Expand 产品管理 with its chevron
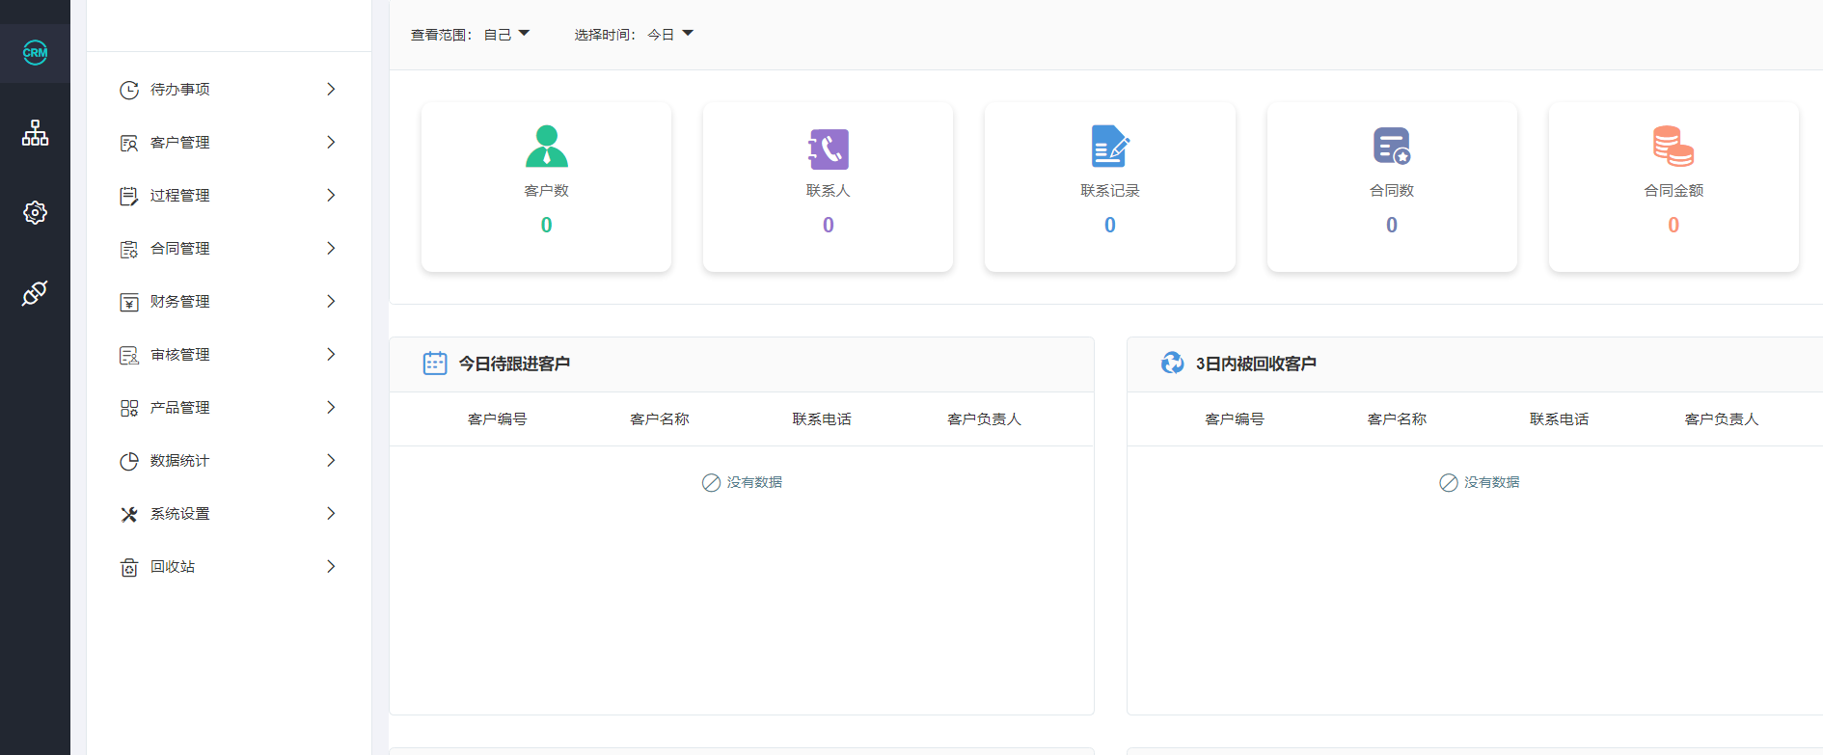1823x755 pixels. click(331, 407)
